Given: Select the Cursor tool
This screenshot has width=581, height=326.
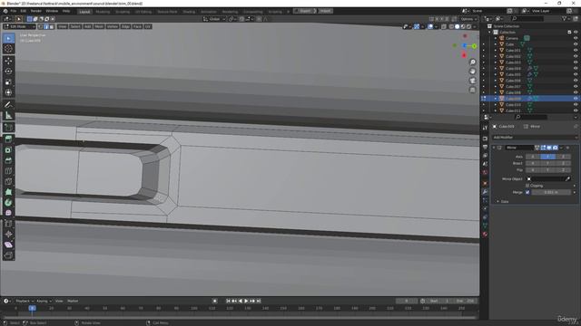Looking at the screenshot, I should coord(8,49).
